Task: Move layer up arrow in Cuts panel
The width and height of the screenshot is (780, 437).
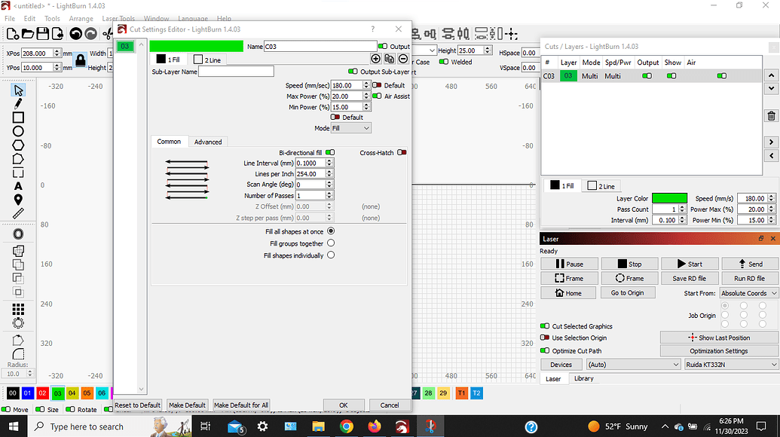Action: (771, 75)
